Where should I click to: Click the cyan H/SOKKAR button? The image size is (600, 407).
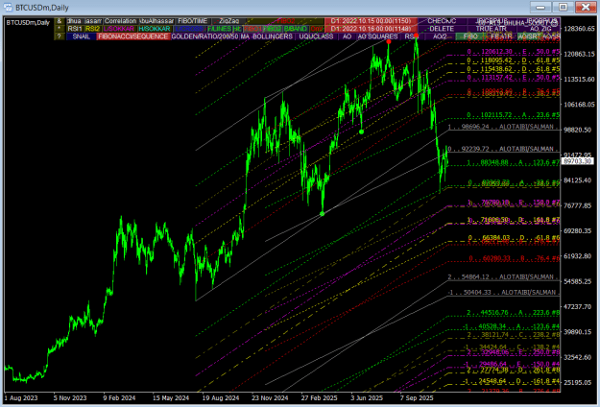[155, 29]
